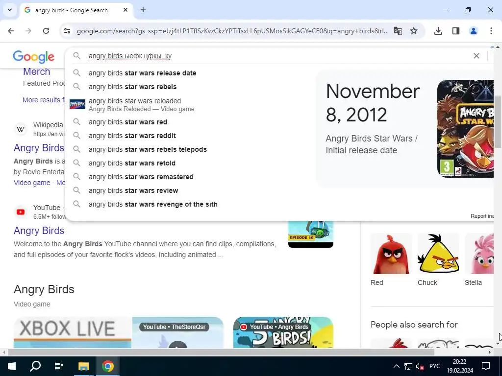Toggle the Chrome side panel icon
Image resolution: width=502 pixels, height=376 pixels.
[456, 31]
